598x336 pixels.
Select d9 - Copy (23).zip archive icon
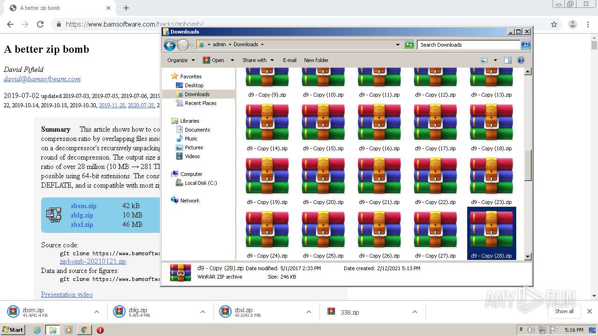tap(491, 176)
